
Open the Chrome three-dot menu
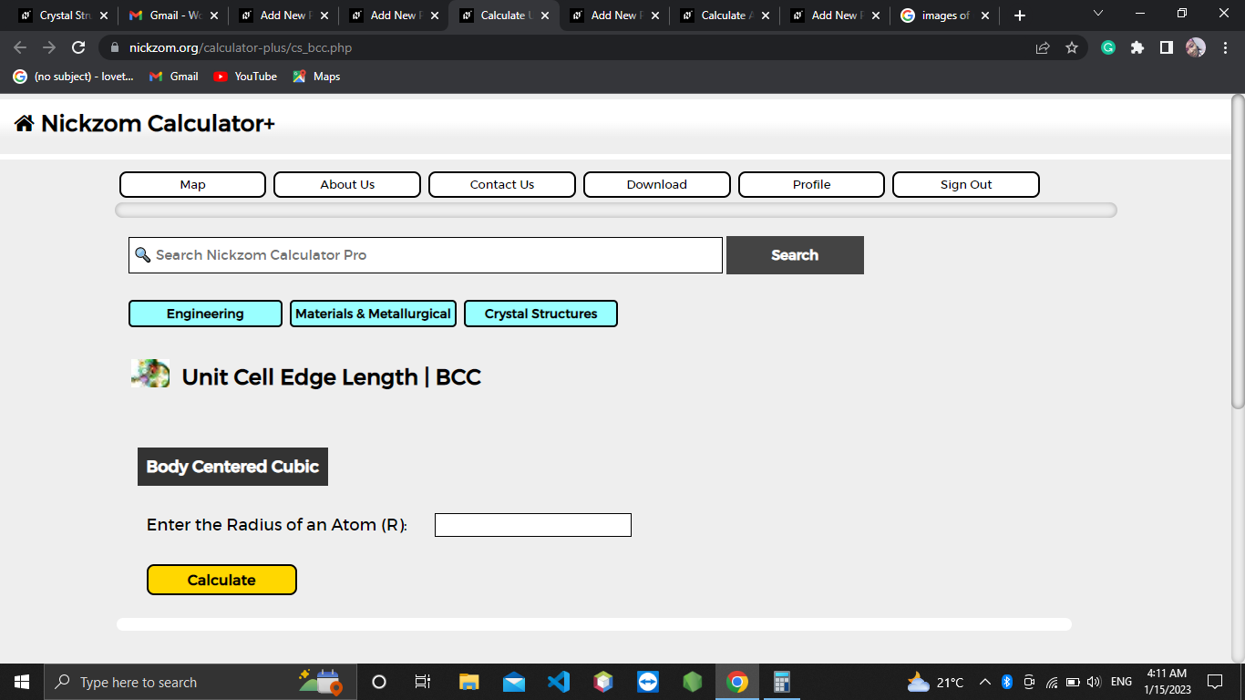1223,47
